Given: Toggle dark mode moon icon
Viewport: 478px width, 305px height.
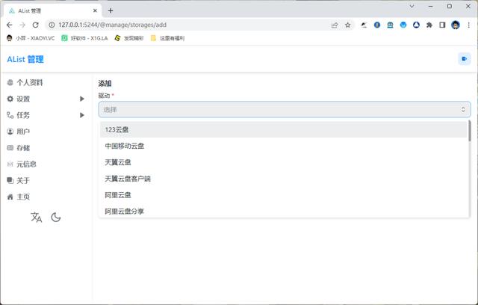Looking at the screenshot, I should point(56,218).
